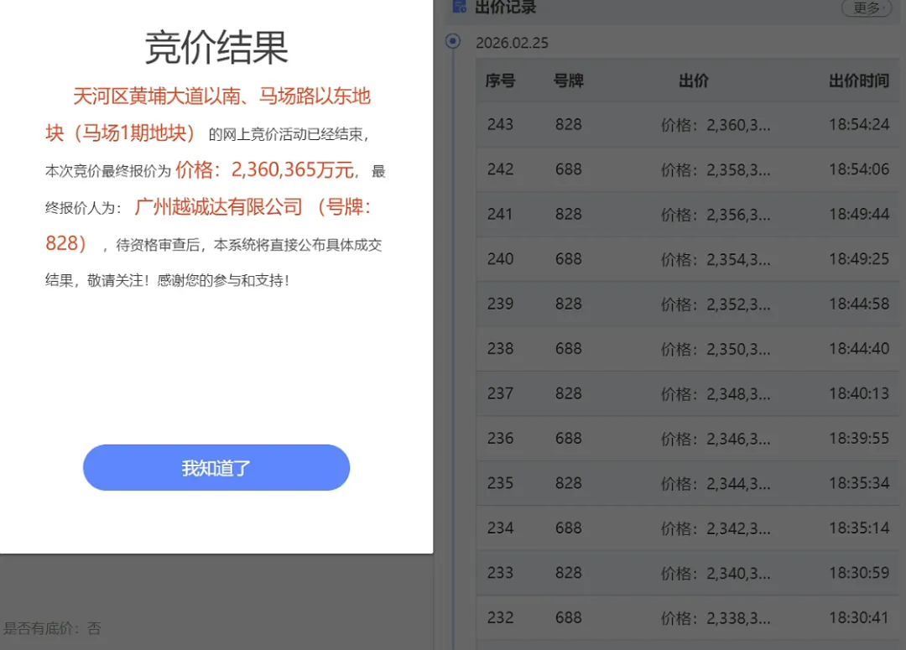
Task: Click bid time 18:44:58
Action: pyautogui.click(x=859, y=304)
